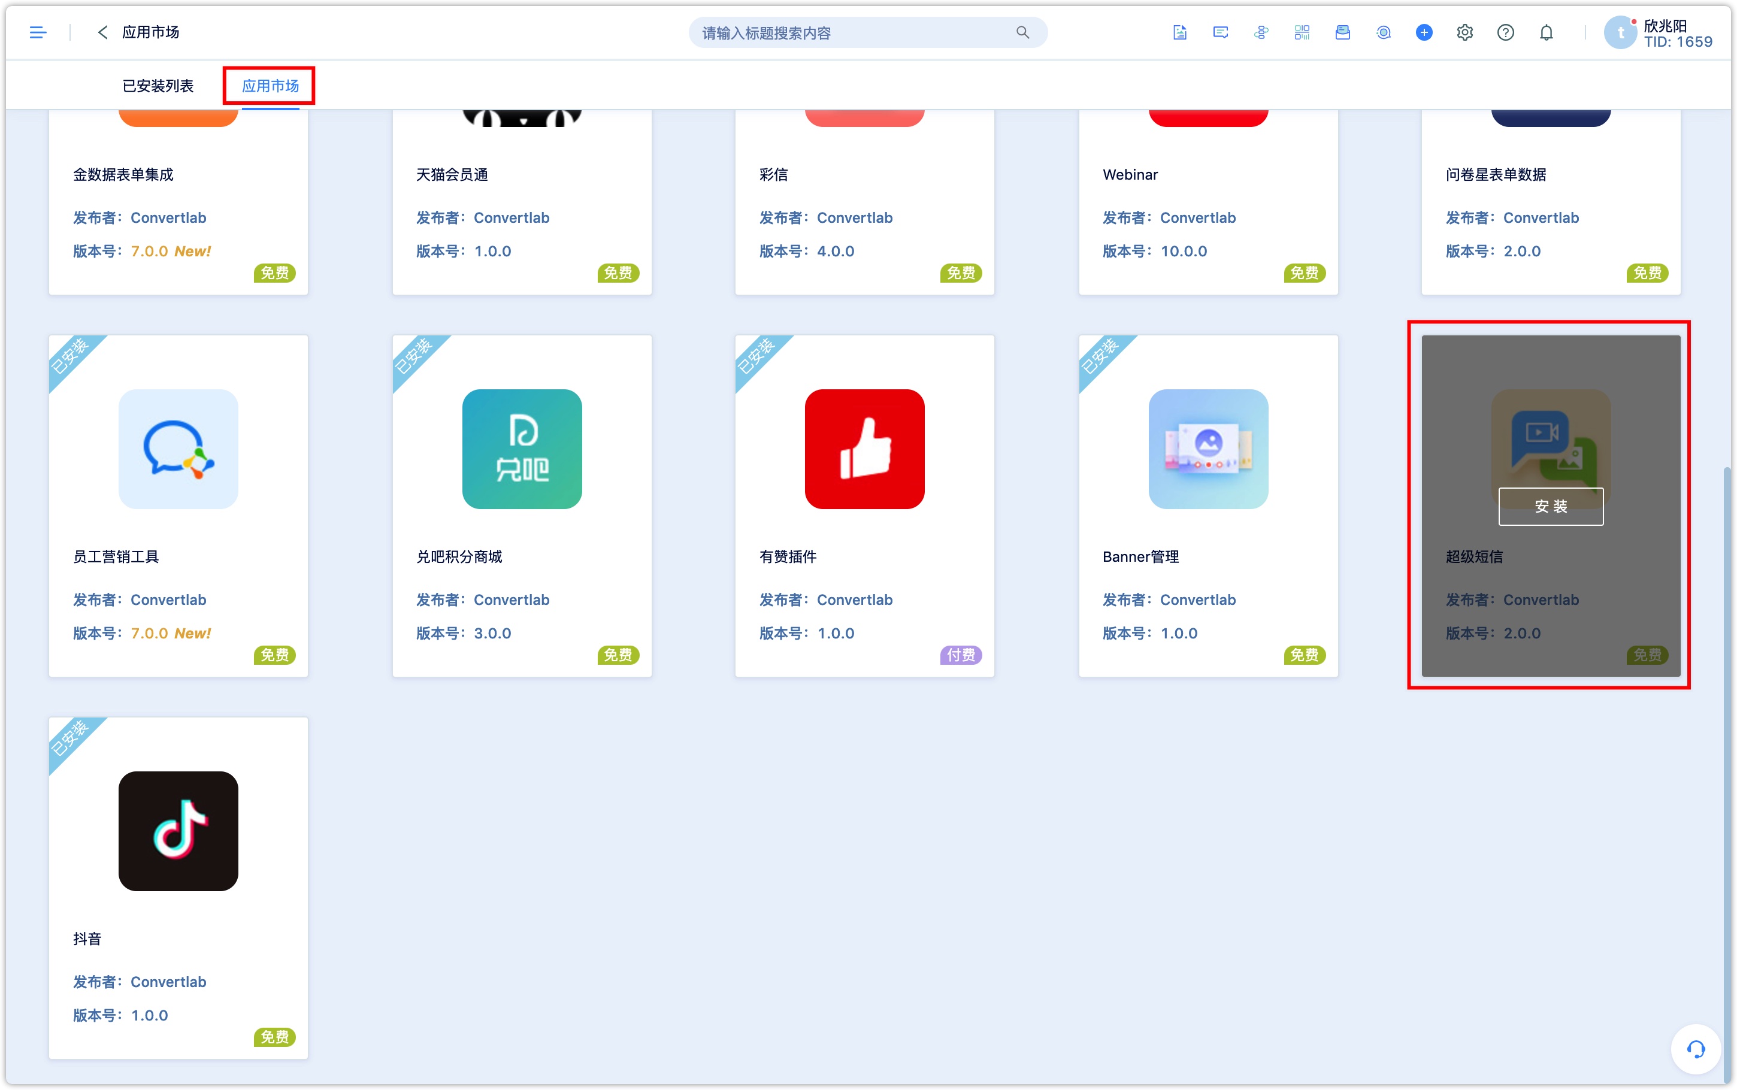Select the 应用市场 tab
1737x1090 pixels.
tap(270, 86)
